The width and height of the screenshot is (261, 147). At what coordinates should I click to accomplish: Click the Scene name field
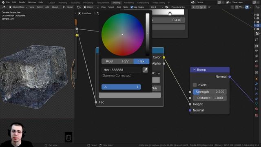(x=206, y=2)
